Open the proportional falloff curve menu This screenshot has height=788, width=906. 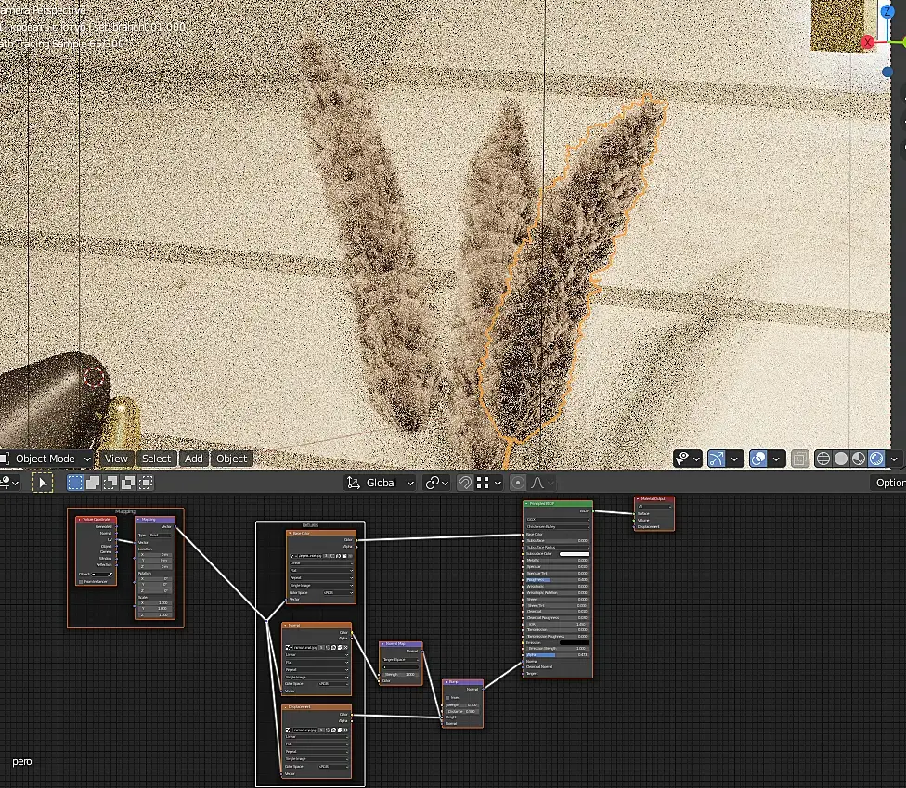point(542,483)
